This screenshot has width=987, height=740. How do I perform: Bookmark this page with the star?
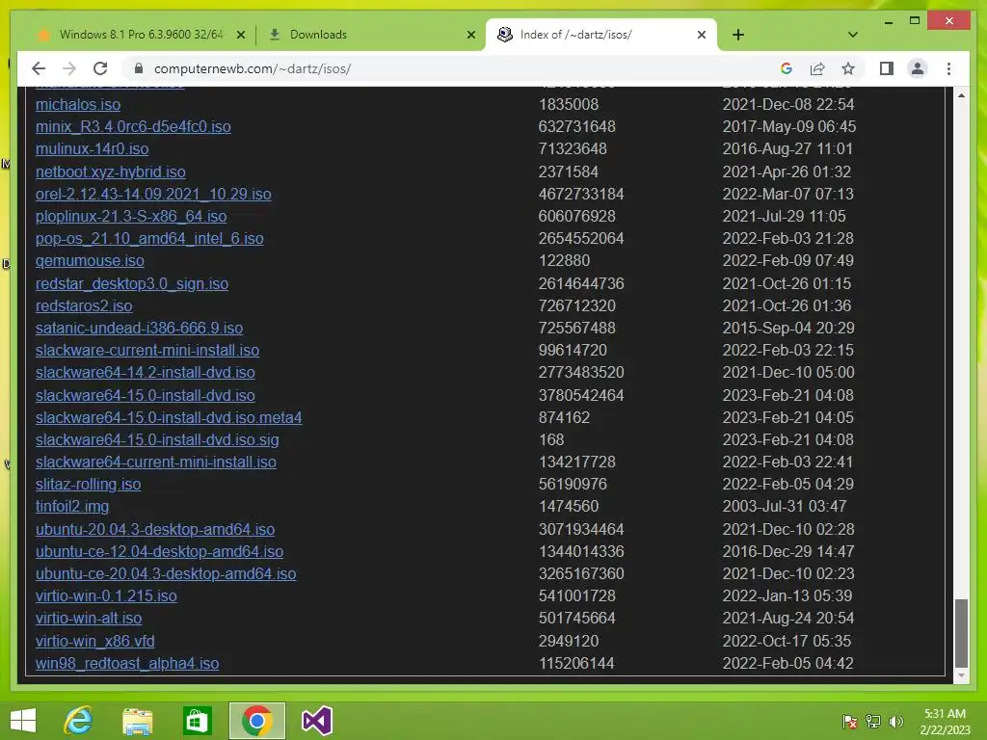click(x=848, y=68)
